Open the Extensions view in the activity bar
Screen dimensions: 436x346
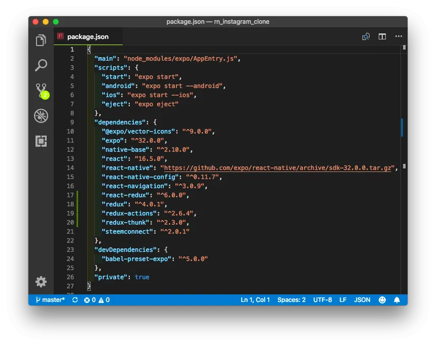click(x=41, y=141)
